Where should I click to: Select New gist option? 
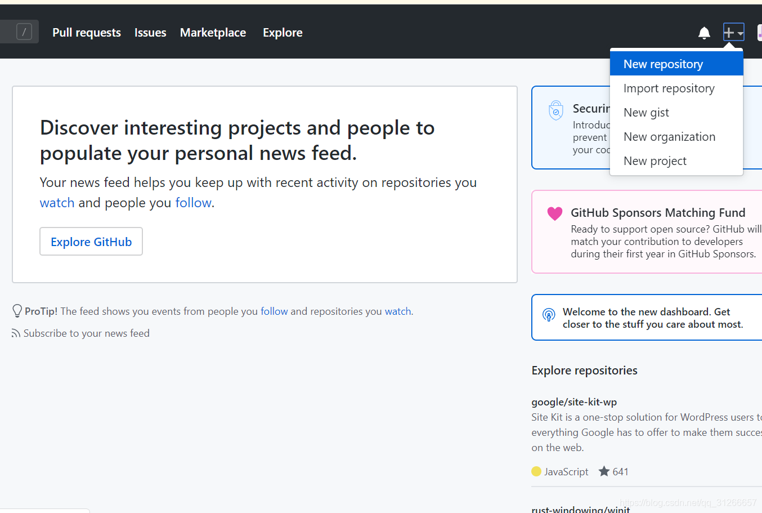point(676,113)
